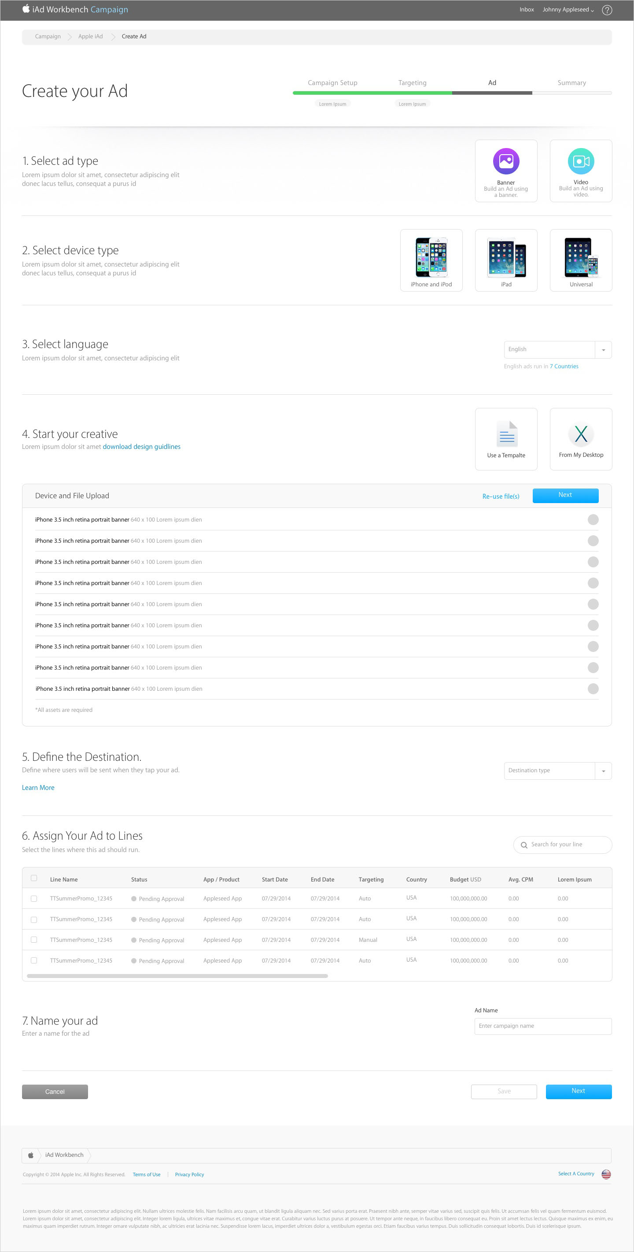634x1252 pixels.
Task: Select the Video ad type icon
Action: 581,161
